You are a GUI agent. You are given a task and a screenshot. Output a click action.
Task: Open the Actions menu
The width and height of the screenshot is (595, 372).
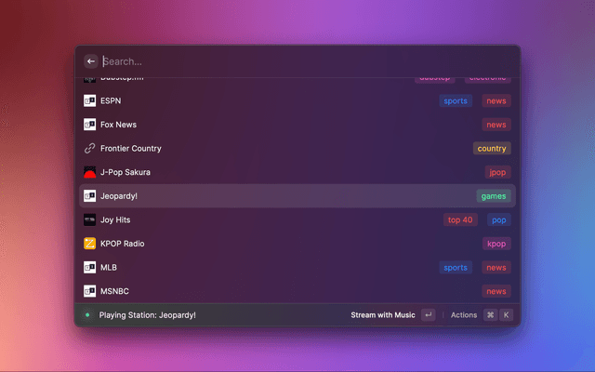click(x=464, y=315)
